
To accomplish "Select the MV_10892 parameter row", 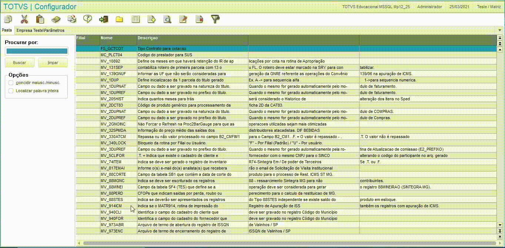I will click(x=286, y=61).
